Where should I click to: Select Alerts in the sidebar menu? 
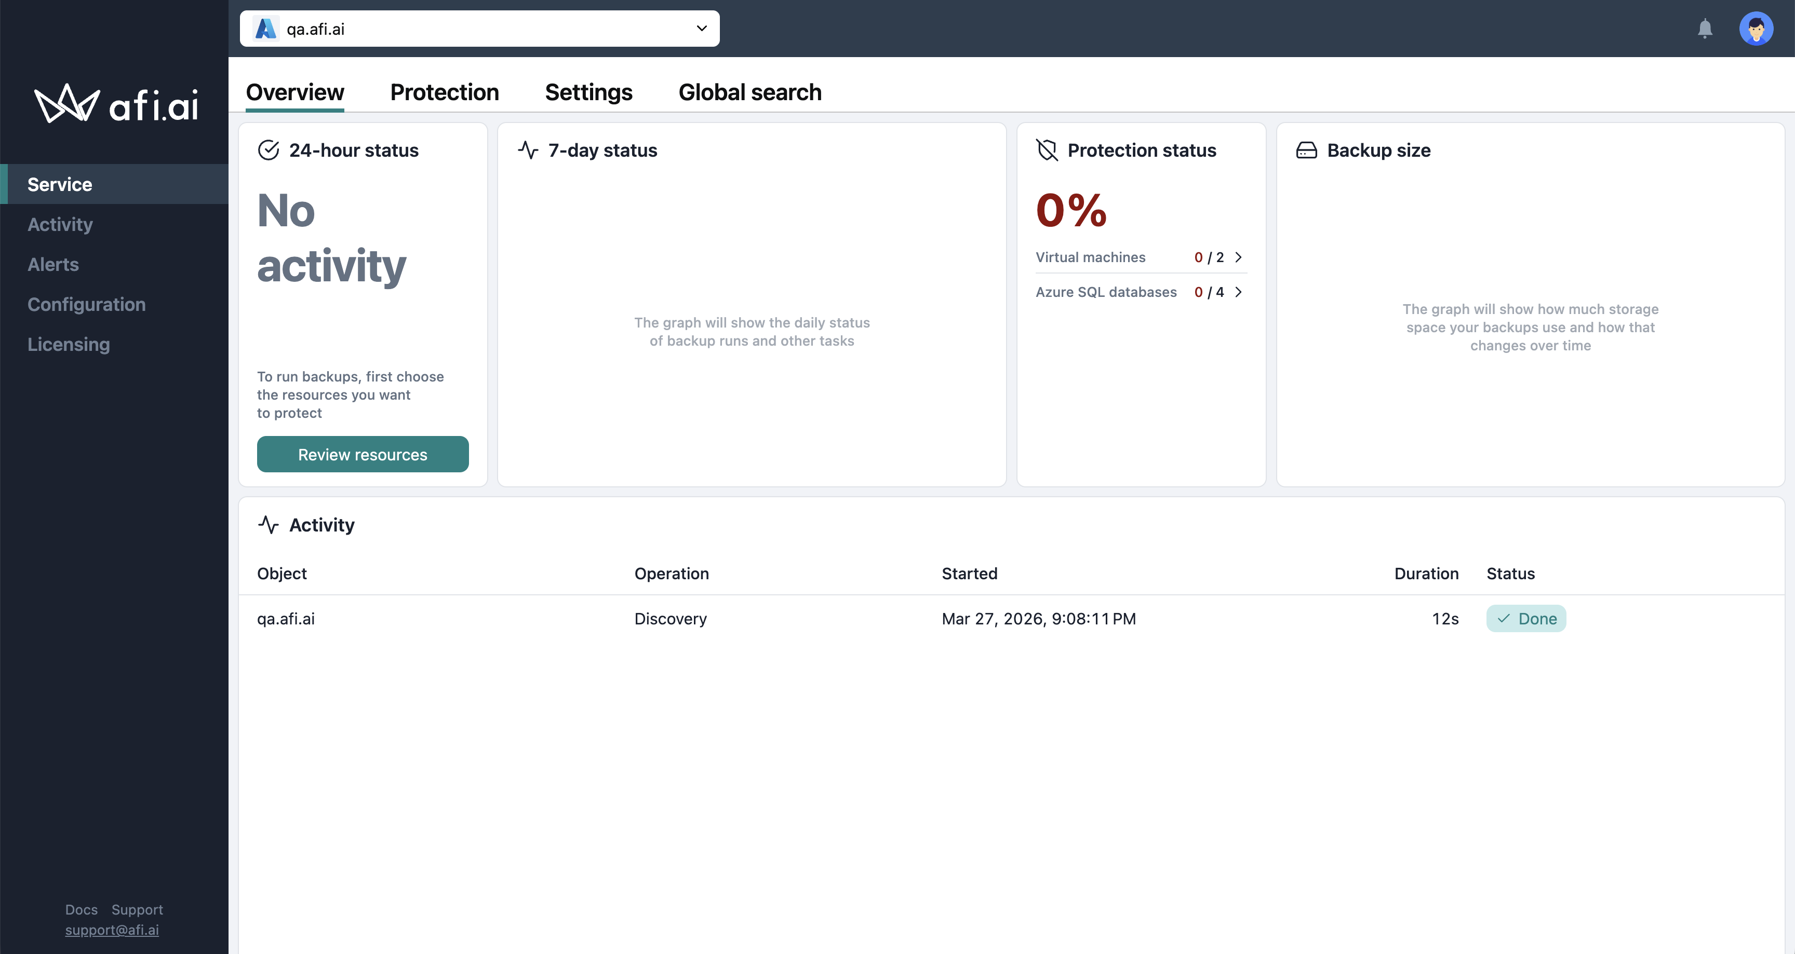[53, 265]
